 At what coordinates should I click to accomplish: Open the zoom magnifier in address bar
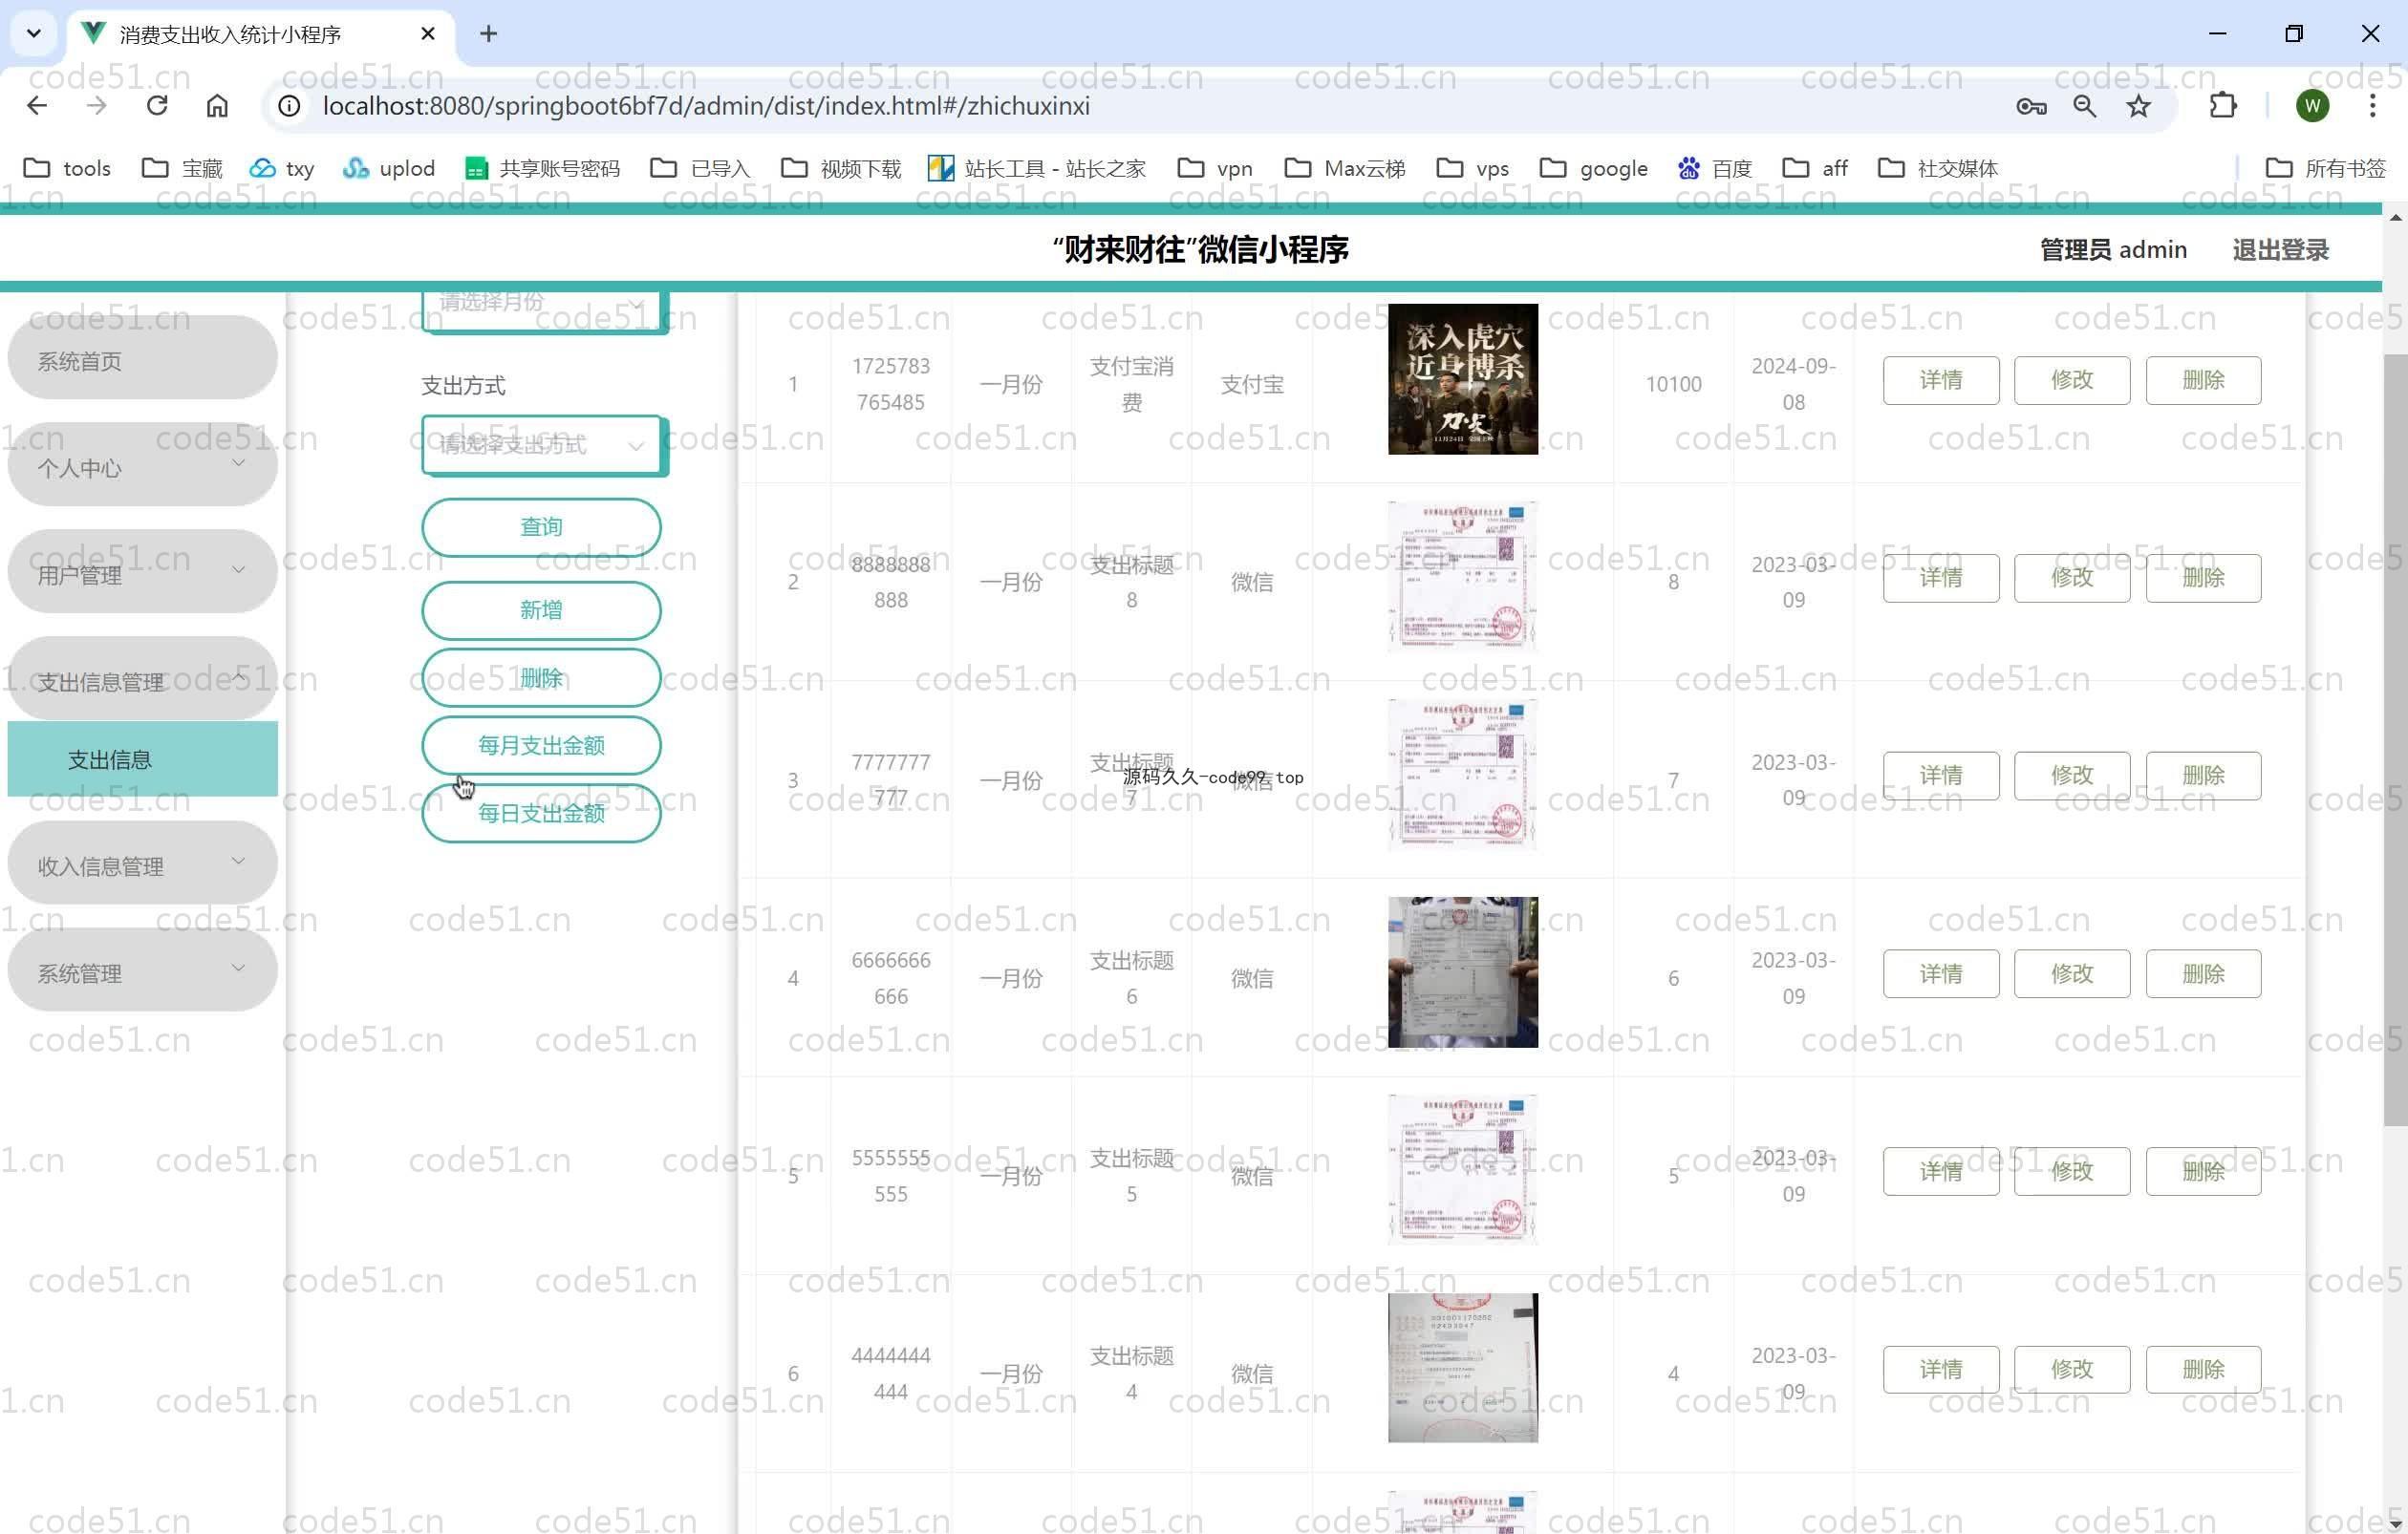point(2085,106)
